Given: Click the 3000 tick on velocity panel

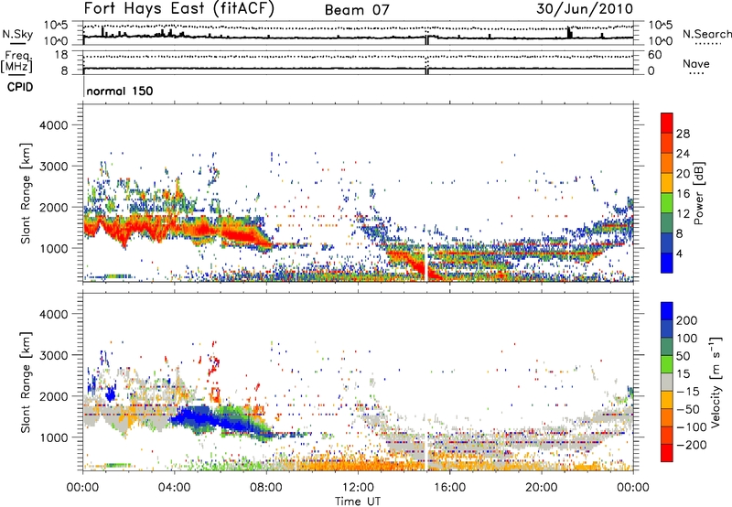Looking at the screenshot, I should point(54,355).
